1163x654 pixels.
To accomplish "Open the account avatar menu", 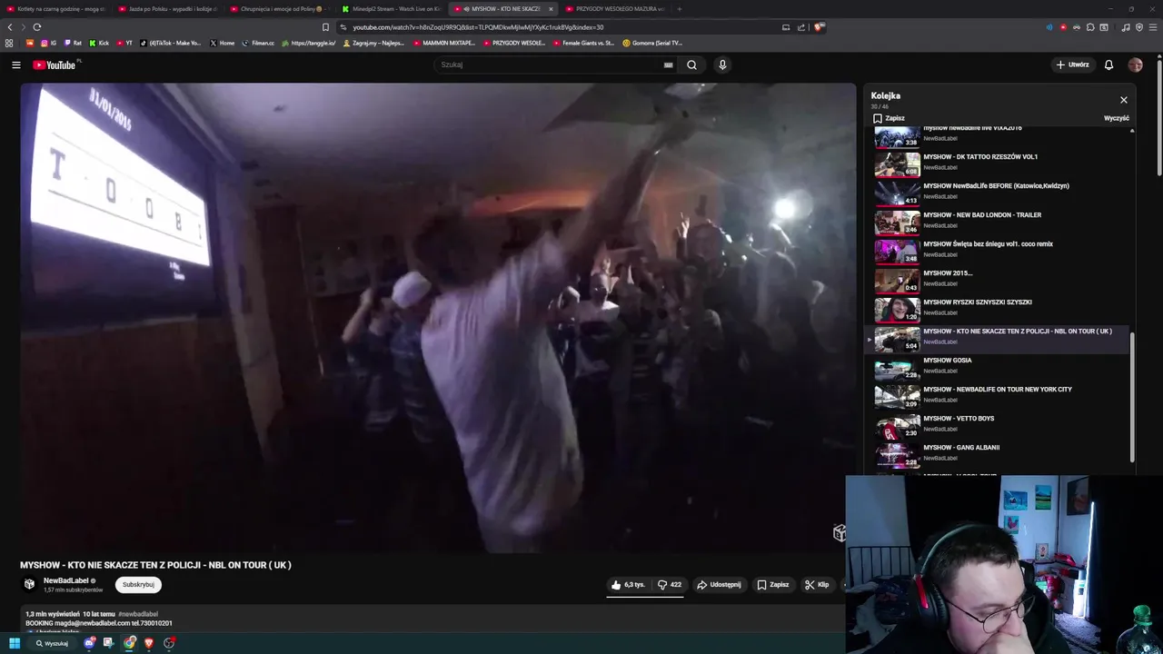I will click(x=1135, y=64).
